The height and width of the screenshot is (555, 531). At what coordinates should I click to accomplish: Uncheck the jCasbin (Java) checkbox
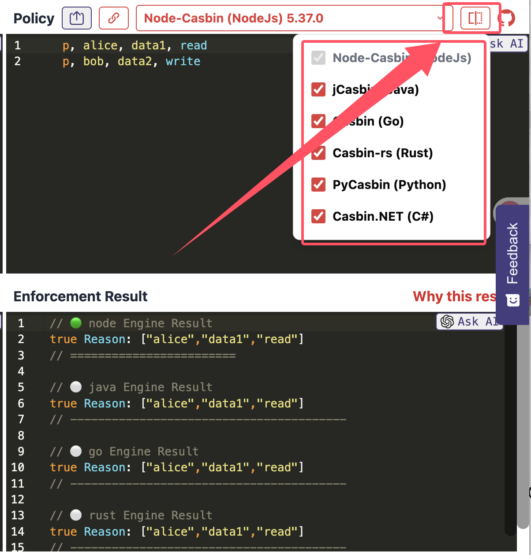(x=318, y=89)
